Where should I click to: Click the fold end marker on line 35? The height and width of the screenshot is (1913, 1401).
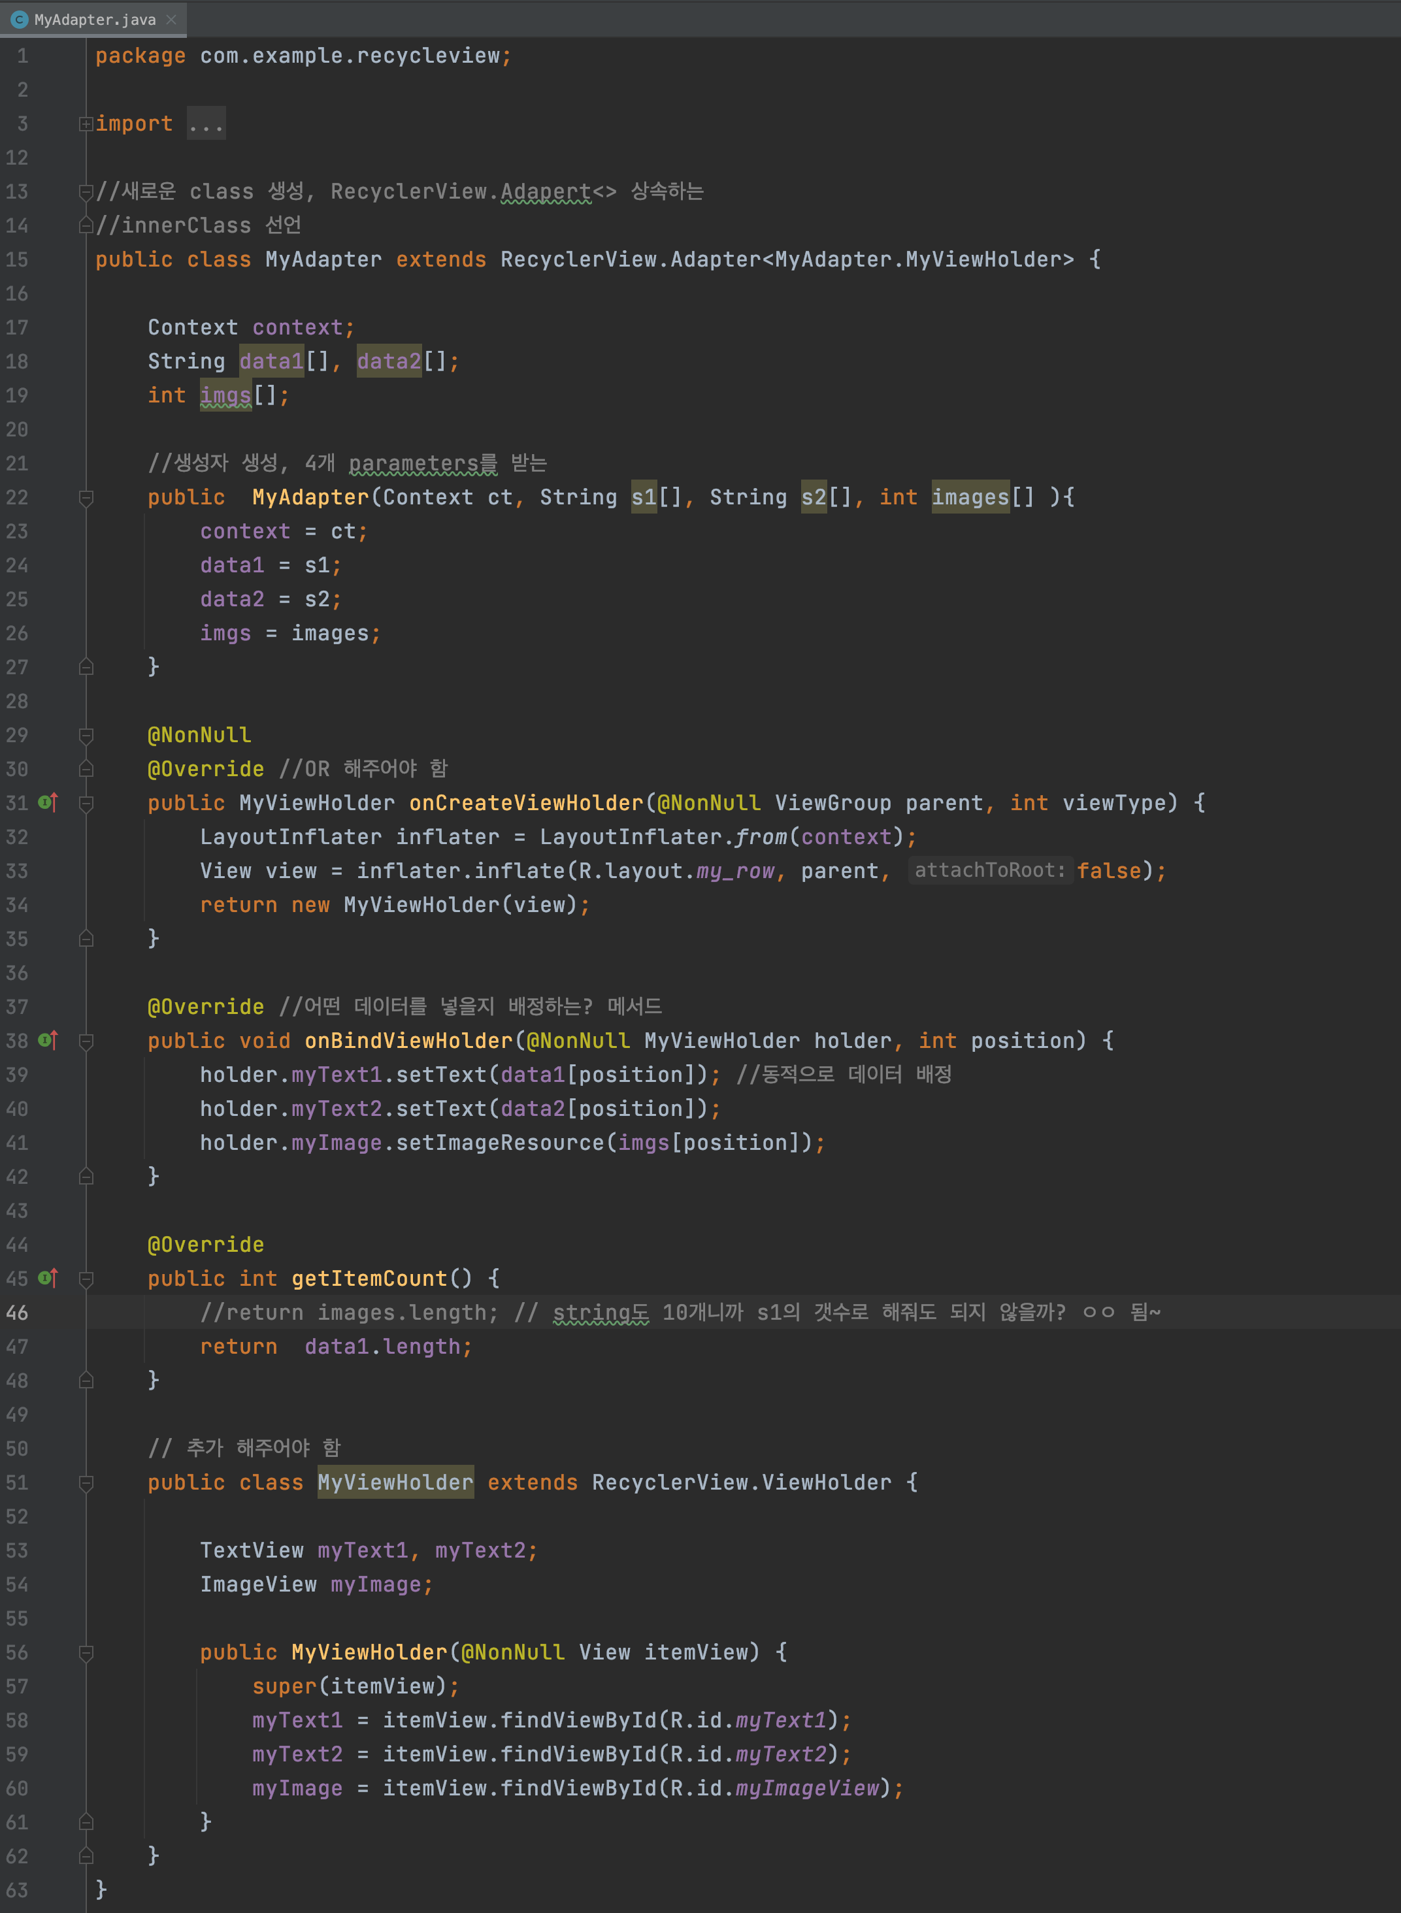(x=86, y=939)
